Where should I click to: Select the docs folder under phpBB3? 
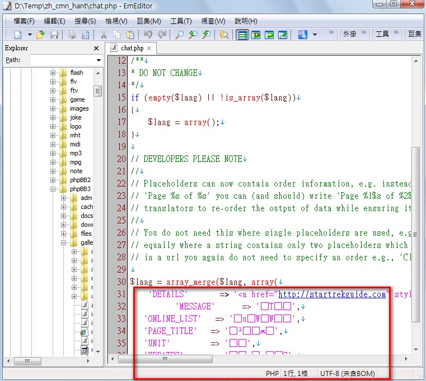point(87,216)
